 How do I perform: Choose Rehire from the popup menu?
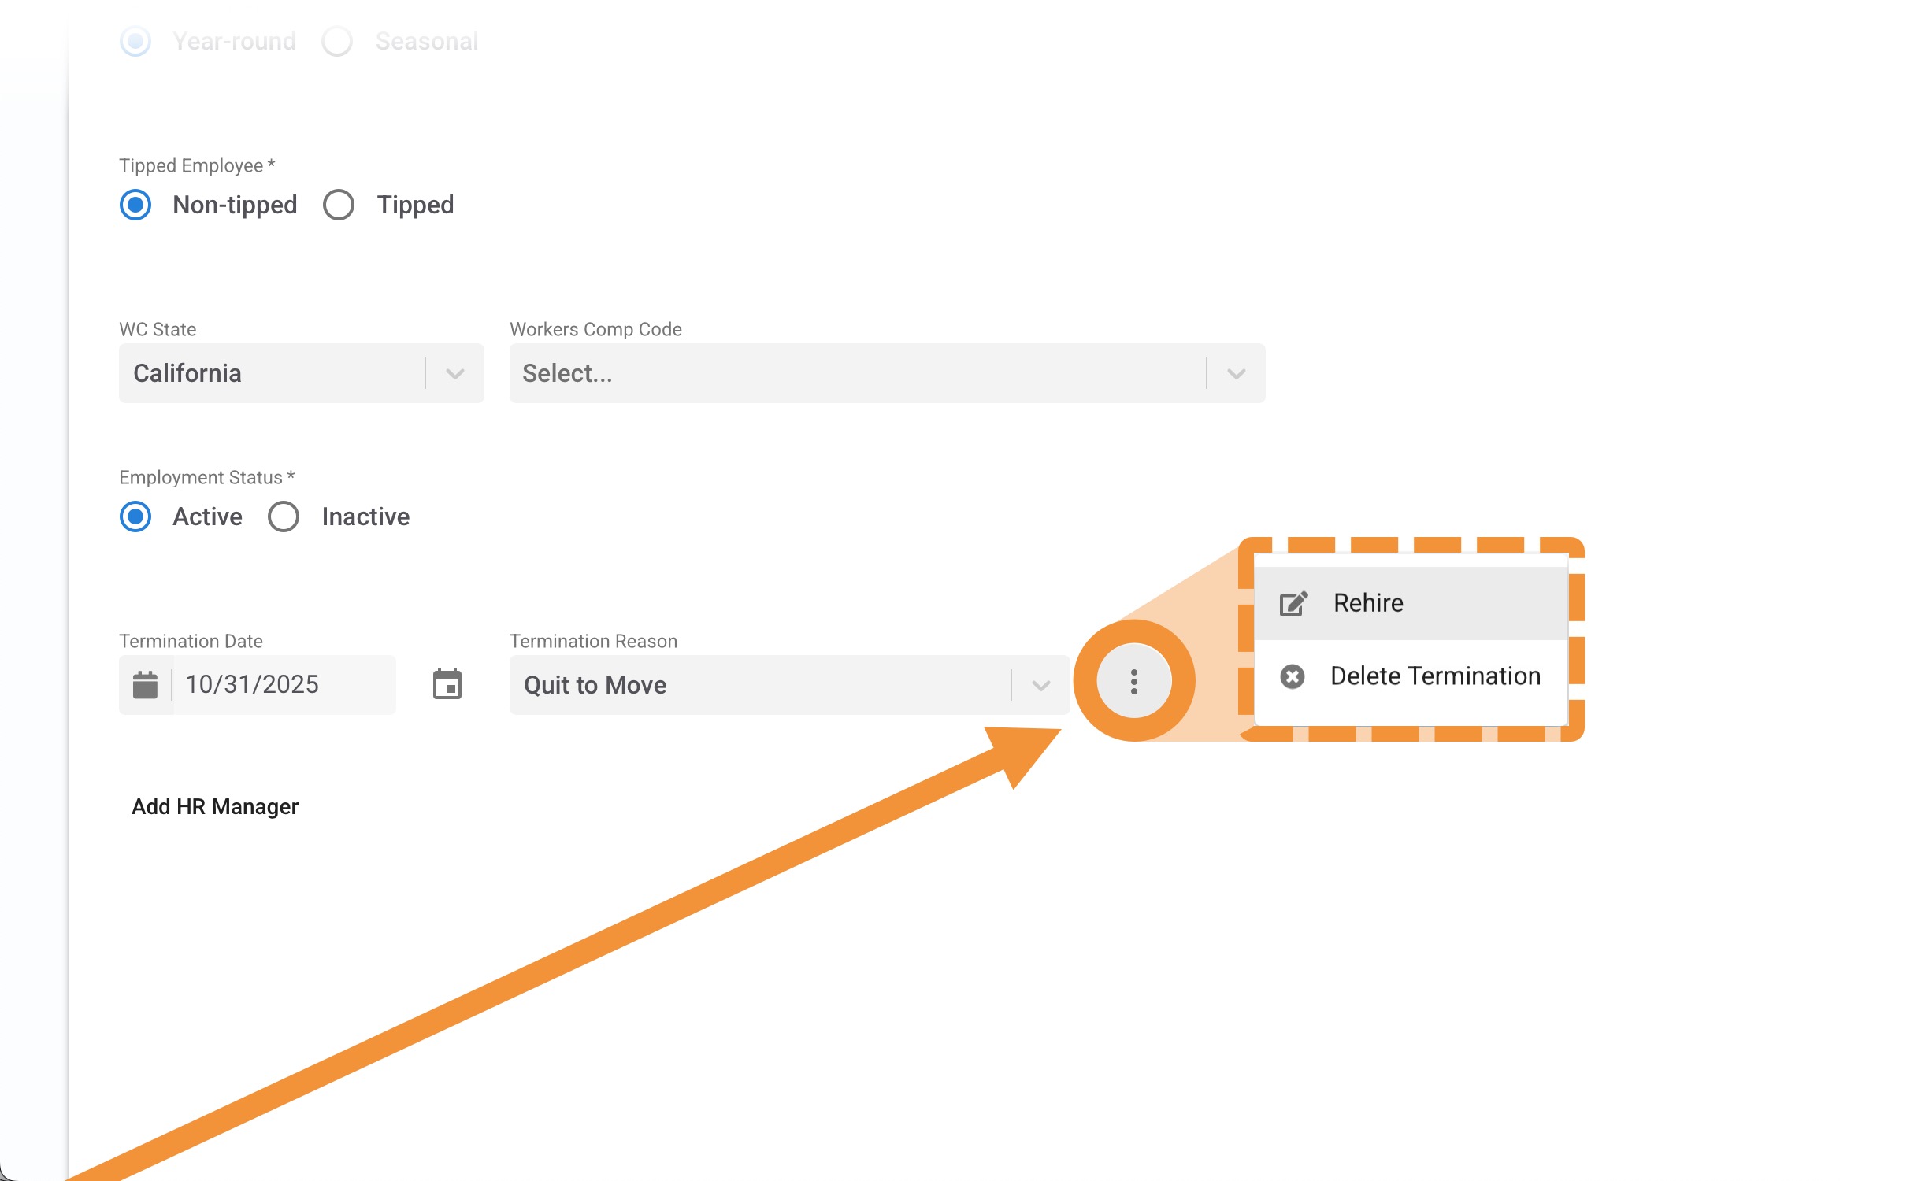[x=1368, y=603]
